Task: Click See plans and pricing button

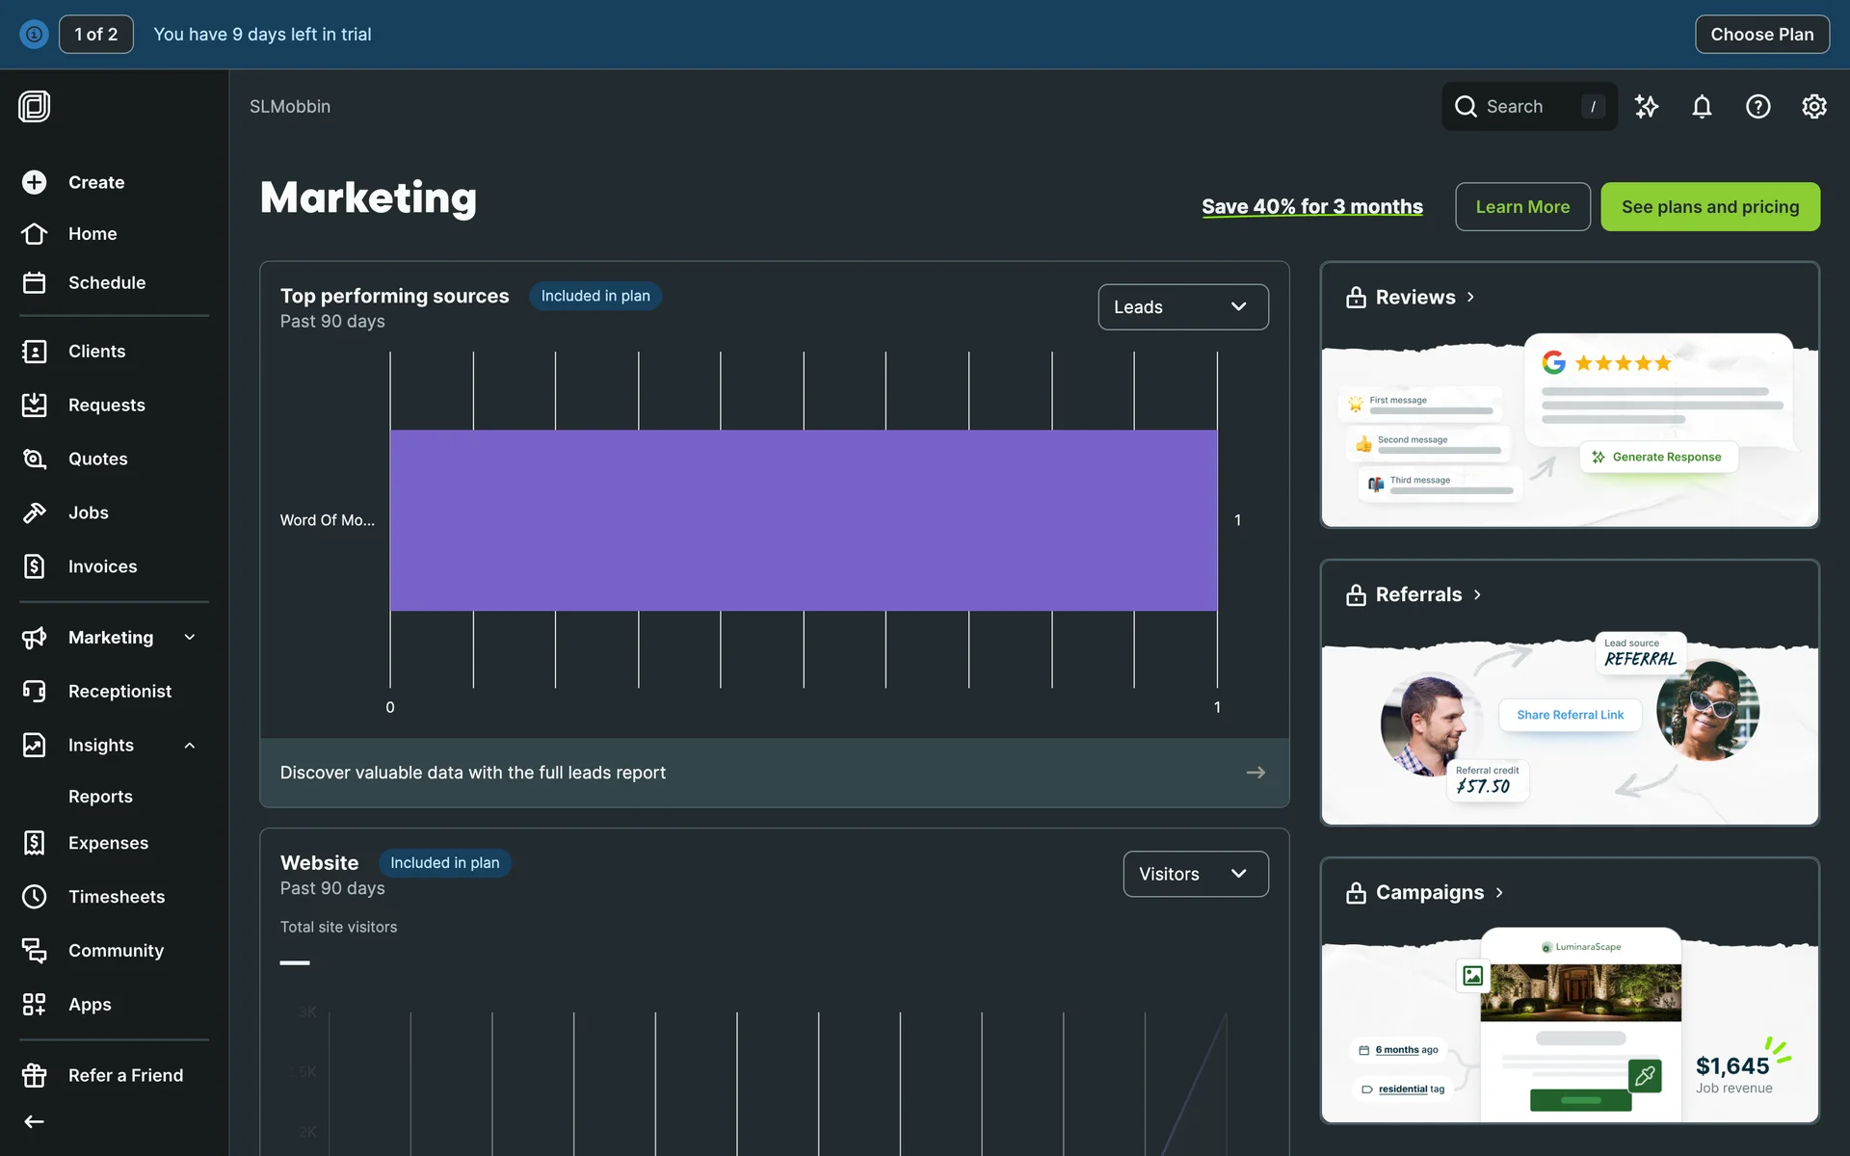Action: (x=1709, y=207)
